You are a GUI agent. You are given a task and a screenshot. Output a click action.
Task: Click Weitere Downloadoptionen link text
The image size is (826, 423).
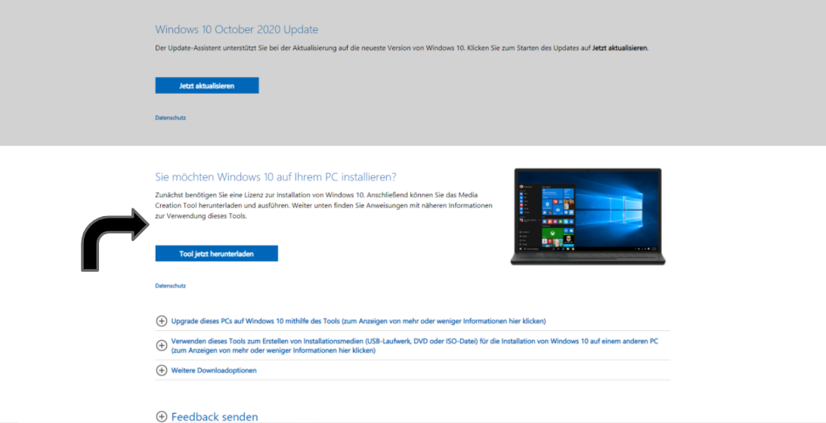tap(214, 370)
